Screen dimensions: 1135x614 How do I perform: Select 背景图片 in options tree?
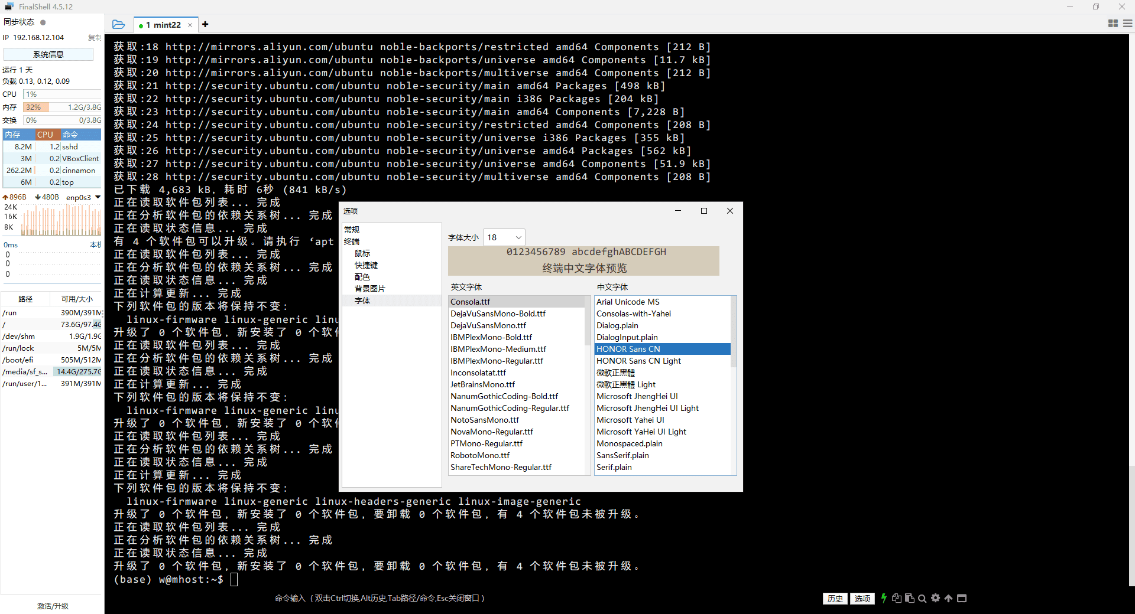pyautogui.click(x=369, y=289)
